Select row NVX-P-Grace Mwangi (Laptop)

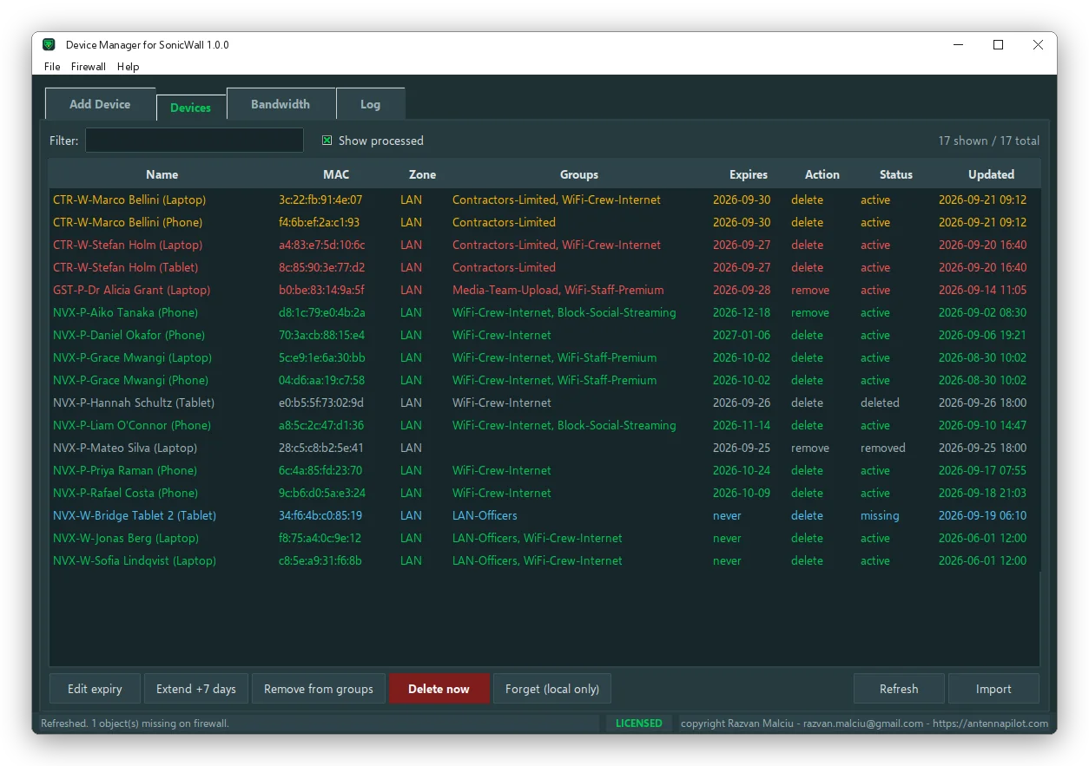[x=544, y=357]
